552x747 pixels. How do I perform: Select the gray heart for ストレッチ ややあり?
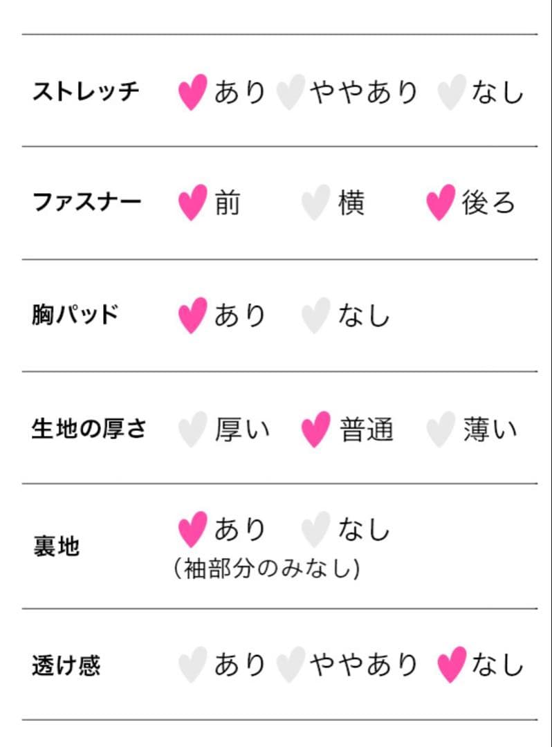(x=291, y=92)
